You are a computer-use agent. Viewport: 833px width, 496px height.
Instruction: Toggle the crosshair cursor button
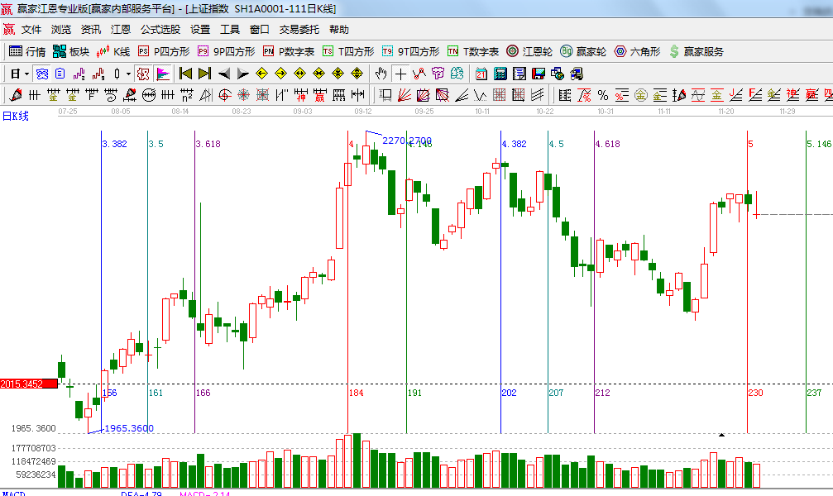click(x=401, y=74)
